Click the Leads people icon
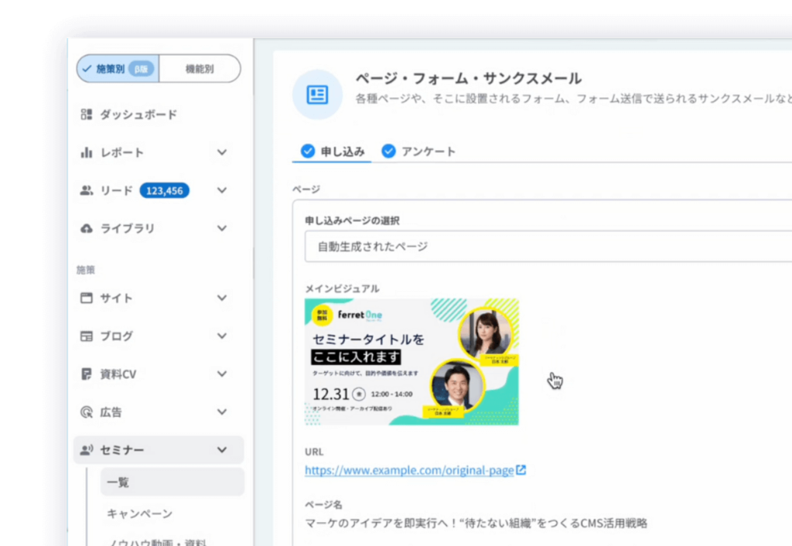Viewport: 792px width, 546px height. (x=87, y=190)
